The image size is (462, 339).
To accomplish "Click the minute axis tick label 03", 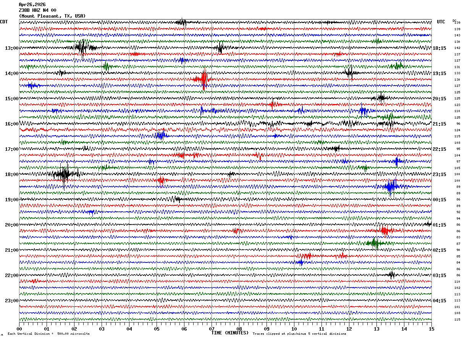I will [x=102, y=329].
